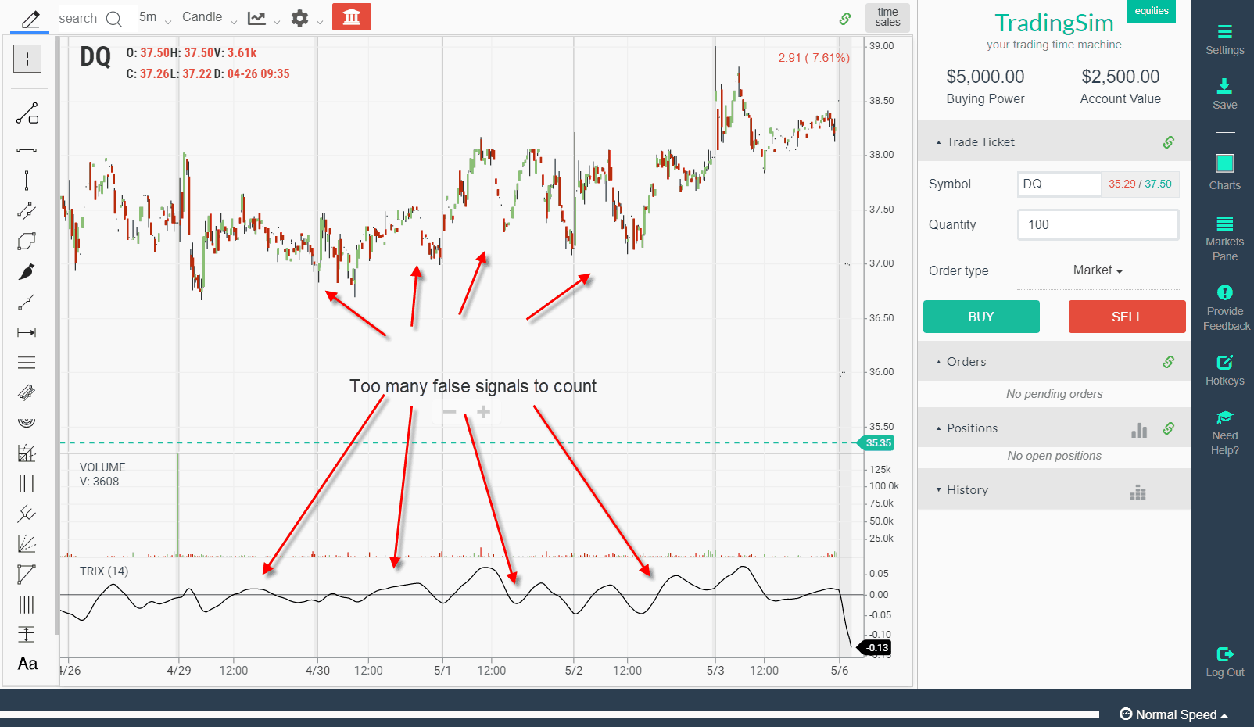Click the red bank/exchange icon
1254x727 pixels.
click(x=351, y=16)
